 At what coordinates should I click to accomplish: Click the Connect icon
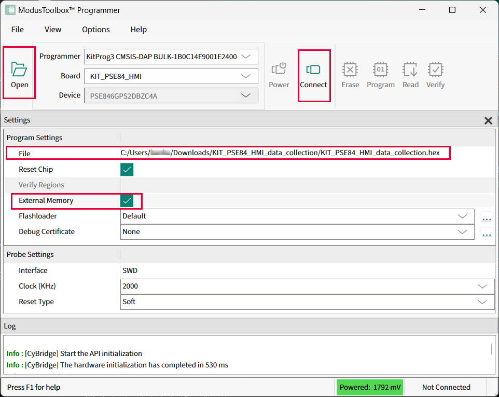pyautogui.click(x=313, y=70)
